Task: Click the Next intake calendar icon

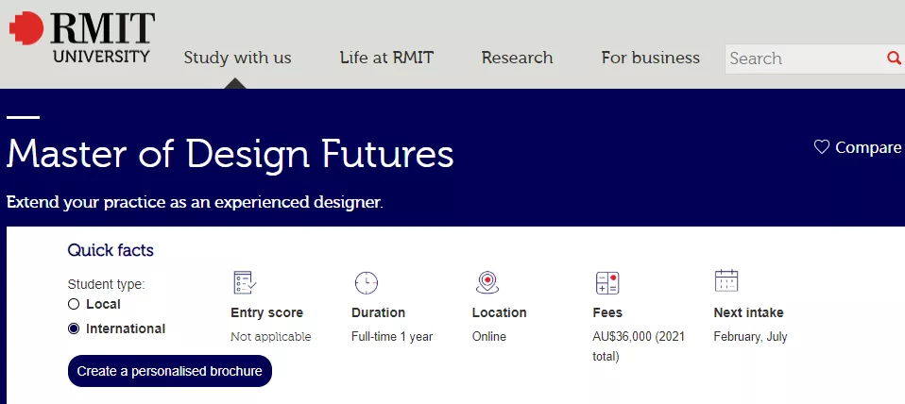Action: point(726,280)
